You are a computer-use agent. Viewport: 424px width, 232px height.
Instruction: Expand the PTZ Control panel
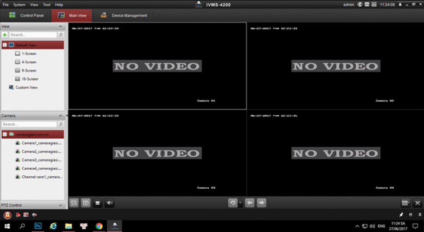point(60,205)
